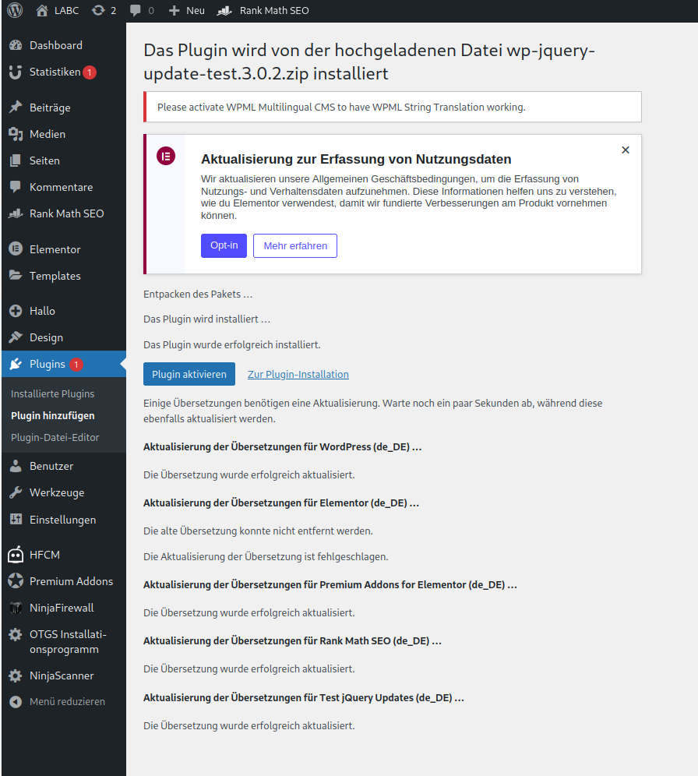Click the Plugins red update badge

click(76, 365)
